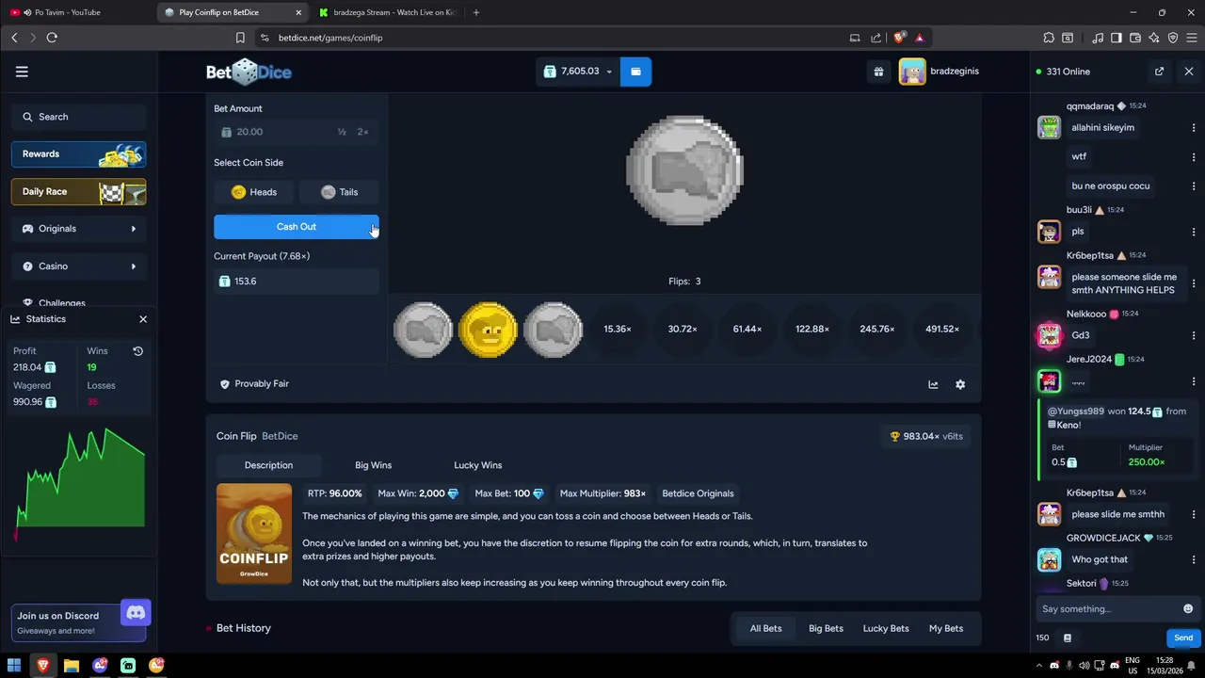Halve the bet with the ½ button
This screenshot has height=678, width=1205.
(342, 132)
